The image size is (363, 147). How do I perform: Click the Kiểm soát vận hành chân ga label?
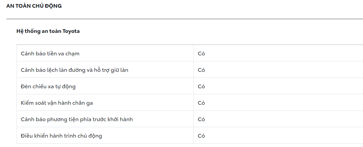pos(57,103)
